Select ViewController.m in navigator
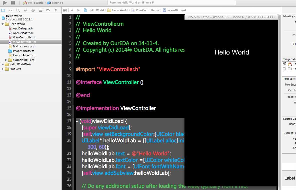296x190 pixels. coord(31,42)
